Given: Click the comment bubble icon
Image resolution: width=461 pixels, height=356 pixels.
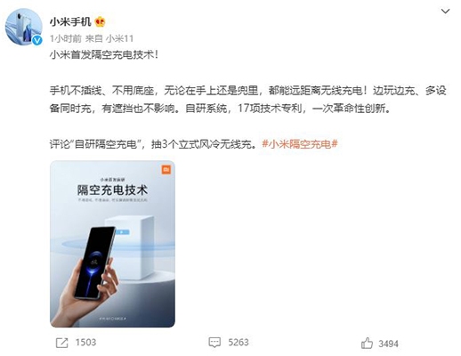Looking at the screenshot, I should click(x=214, y=343).
